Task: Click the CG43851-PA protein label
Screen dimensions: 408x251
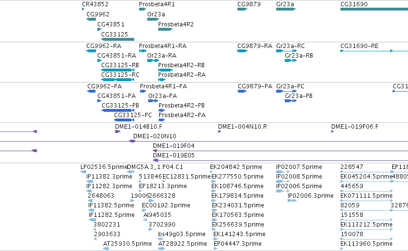Action: coord(117,96)
